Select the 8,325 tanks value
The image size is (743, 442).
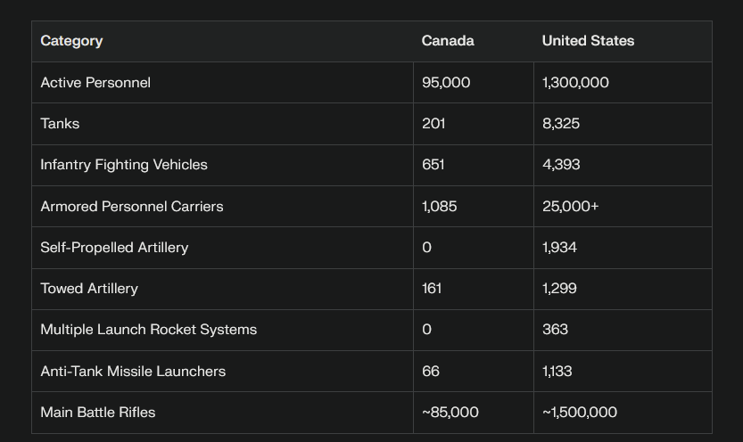560,124
